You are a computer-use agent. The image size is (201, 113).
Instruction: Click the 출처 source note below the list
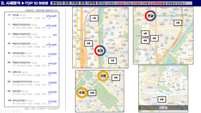coord(42,109)
